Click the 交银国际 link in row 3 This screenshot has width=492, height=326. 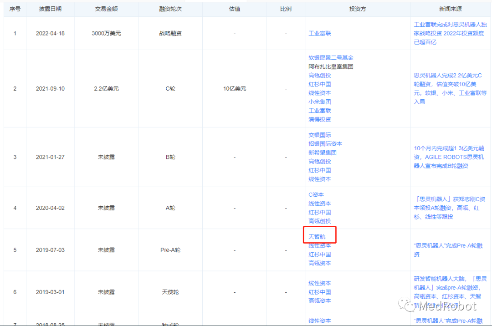coord(319,135)
